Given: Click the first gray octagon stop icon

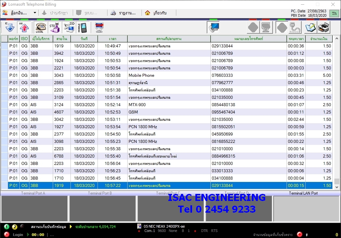Looking at the screenshot, I should pos(253,27).
